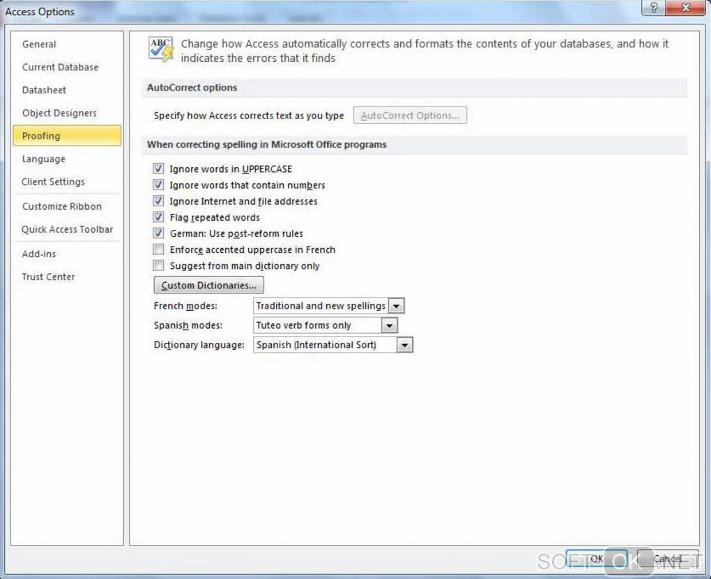Viewport: 711px width, 579px height.
Task: Open Language settings page
Action: click(x=67, y=159)
